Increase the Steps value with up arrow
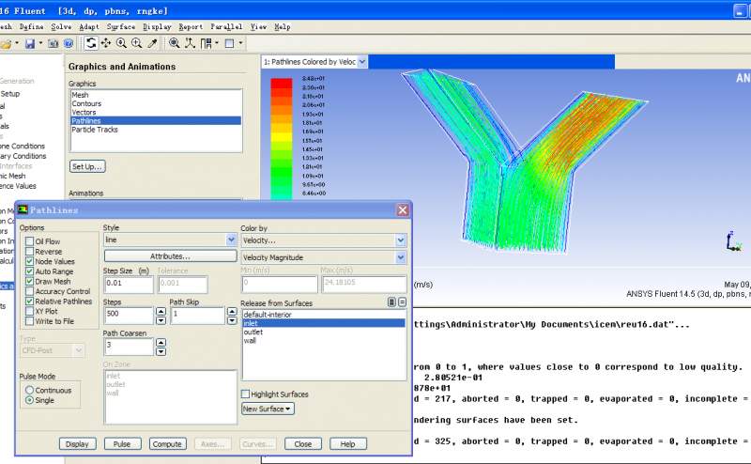Viewport: 751px width, 464px height. tap(161, 311)
